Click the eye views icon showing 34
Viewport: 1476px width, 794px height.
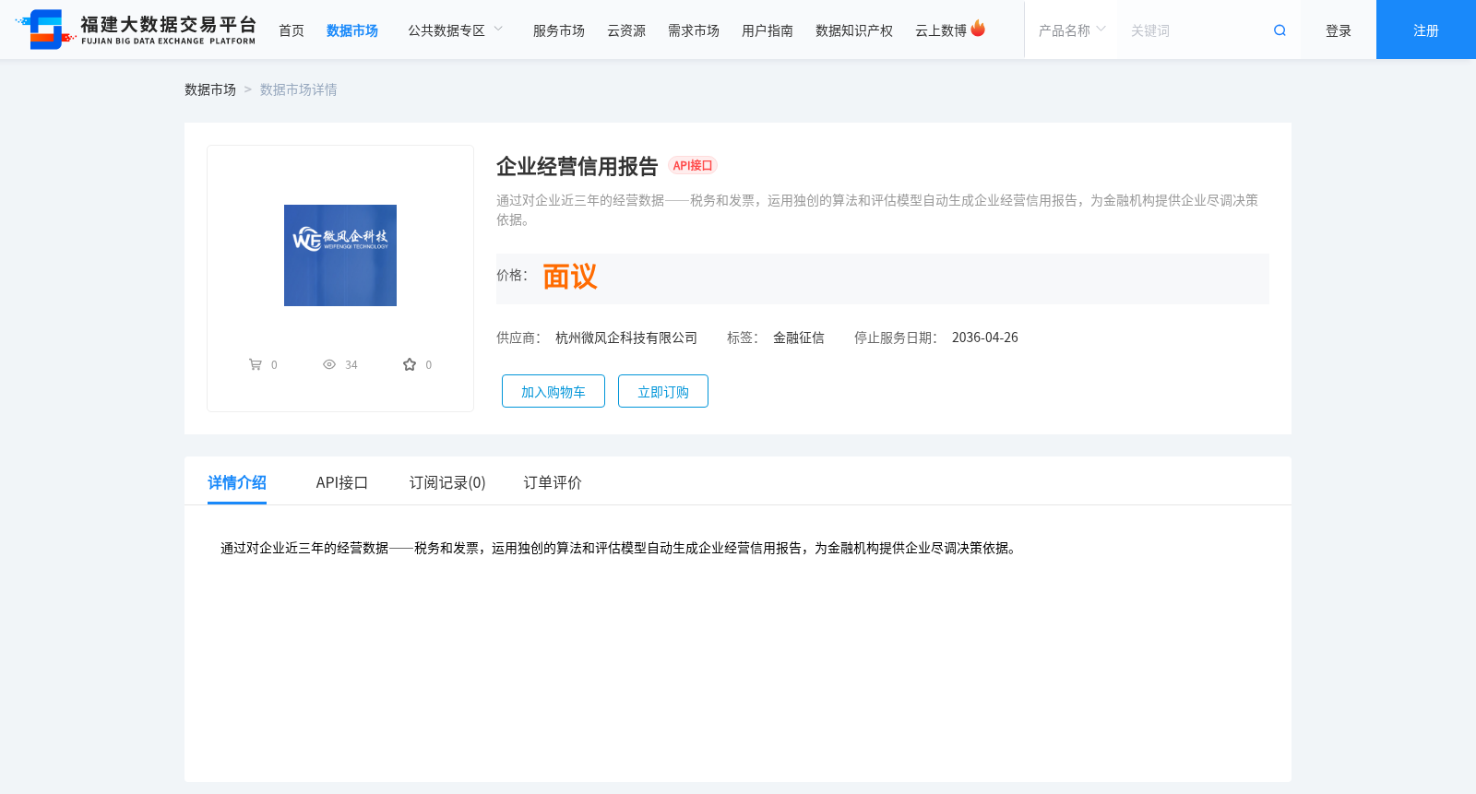click(x=329, y=364)
